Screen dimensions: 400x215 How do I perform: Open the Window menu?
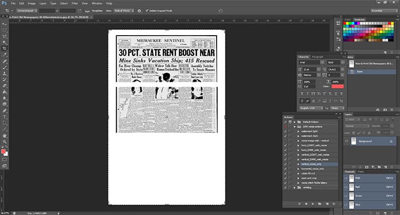(x=97, y=3)
